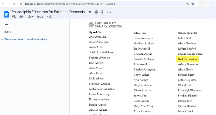Viewport: 216px width, 115px height.
Task: Open the View menu
Action: click(31, 17)
